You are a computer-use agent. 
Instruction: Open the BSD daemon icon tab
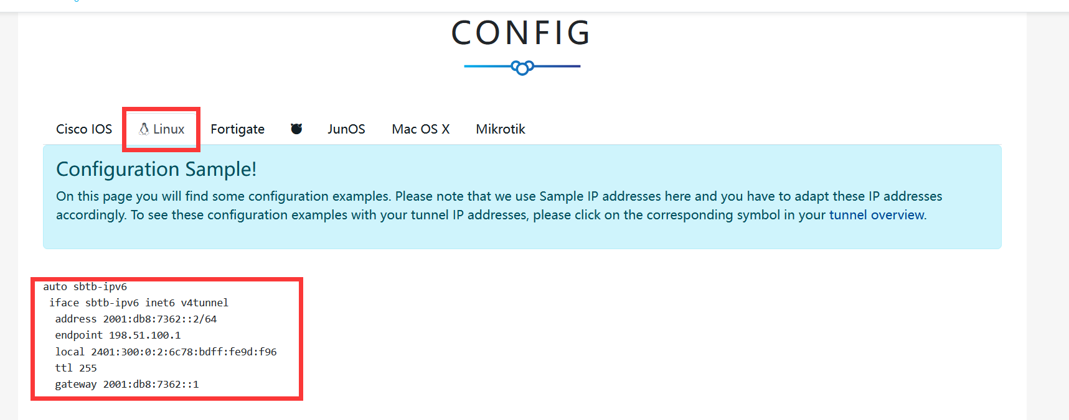pos(296,129)
